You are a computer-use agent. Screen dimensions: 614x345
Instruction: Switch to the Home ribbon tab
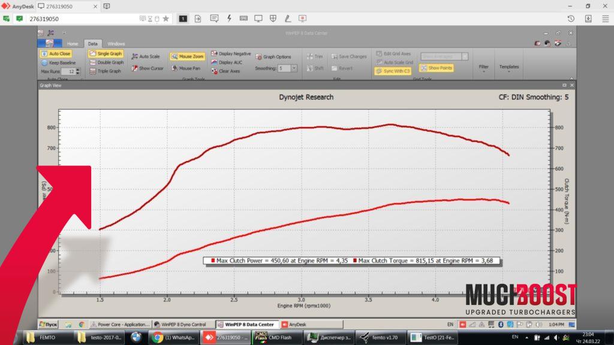pyautogui.click(x=72, y=44)
